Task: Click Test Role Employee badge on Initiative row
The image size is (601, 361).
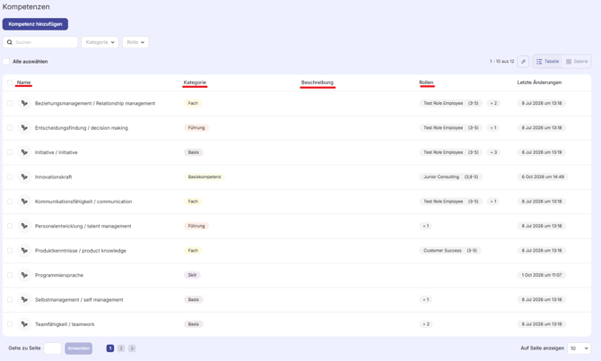Action: point(451,152)
